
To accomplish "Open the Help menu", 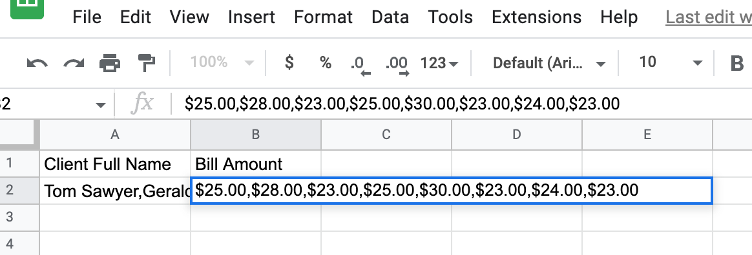I will coord(619,17).
